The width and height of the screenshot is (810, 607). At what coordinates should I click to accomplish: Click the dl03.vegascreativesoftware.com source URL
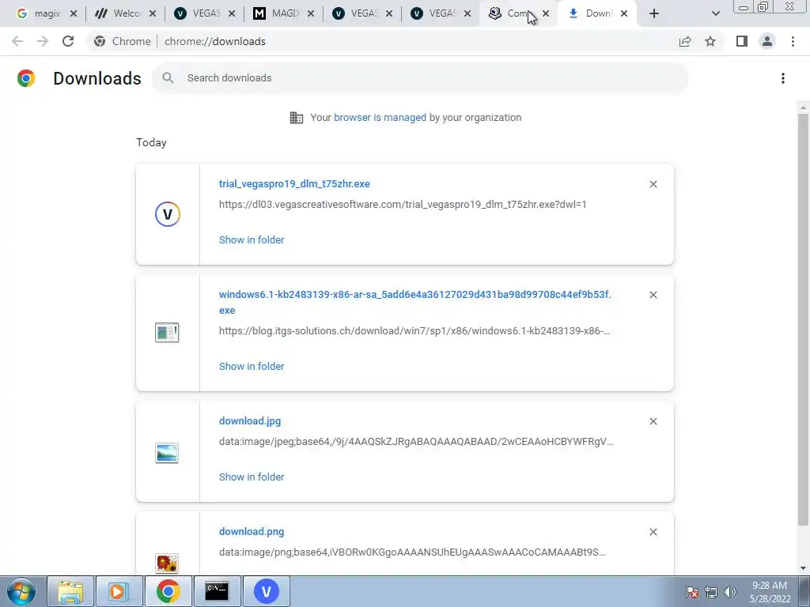(x=403, y=205)
